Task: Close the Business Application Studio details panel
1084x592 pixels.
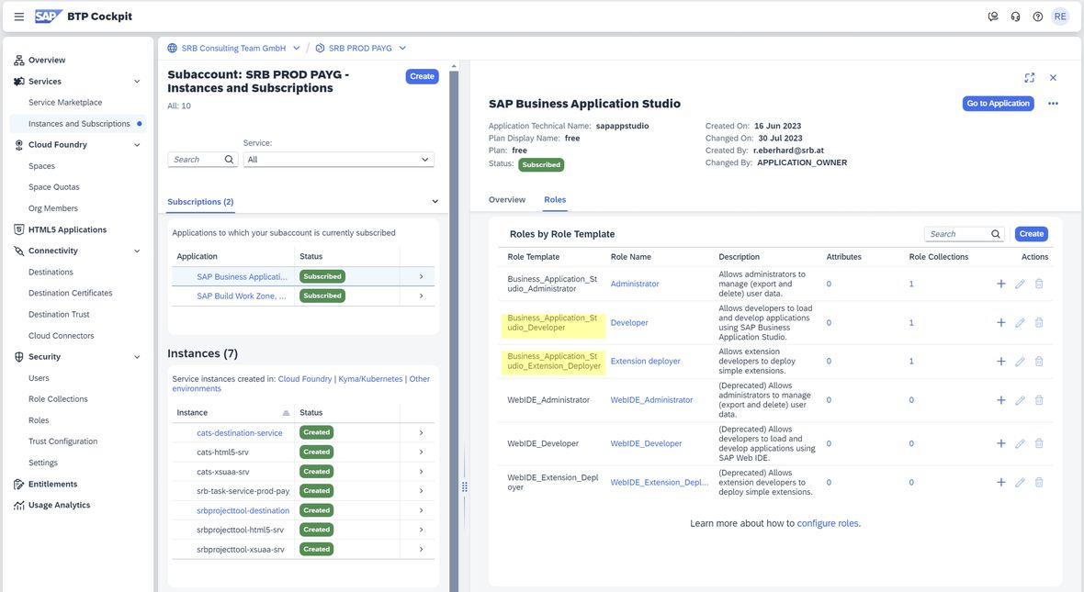Action: coord(1053,77)
